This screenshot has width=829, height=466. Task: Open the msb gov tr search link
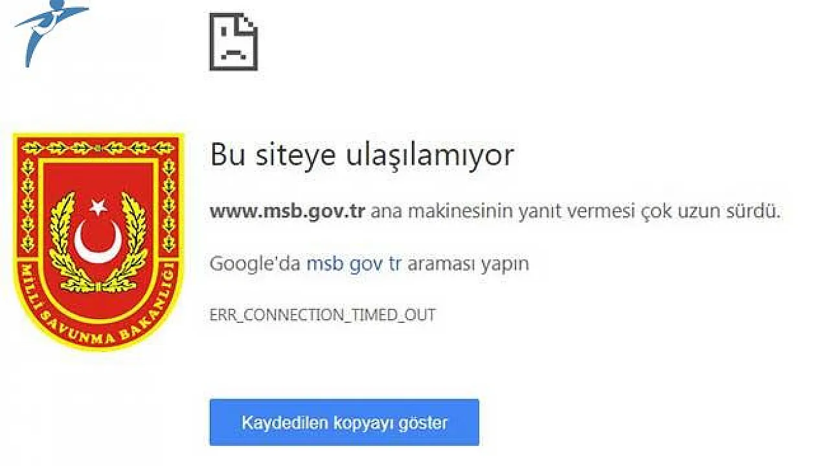[354, 264]
